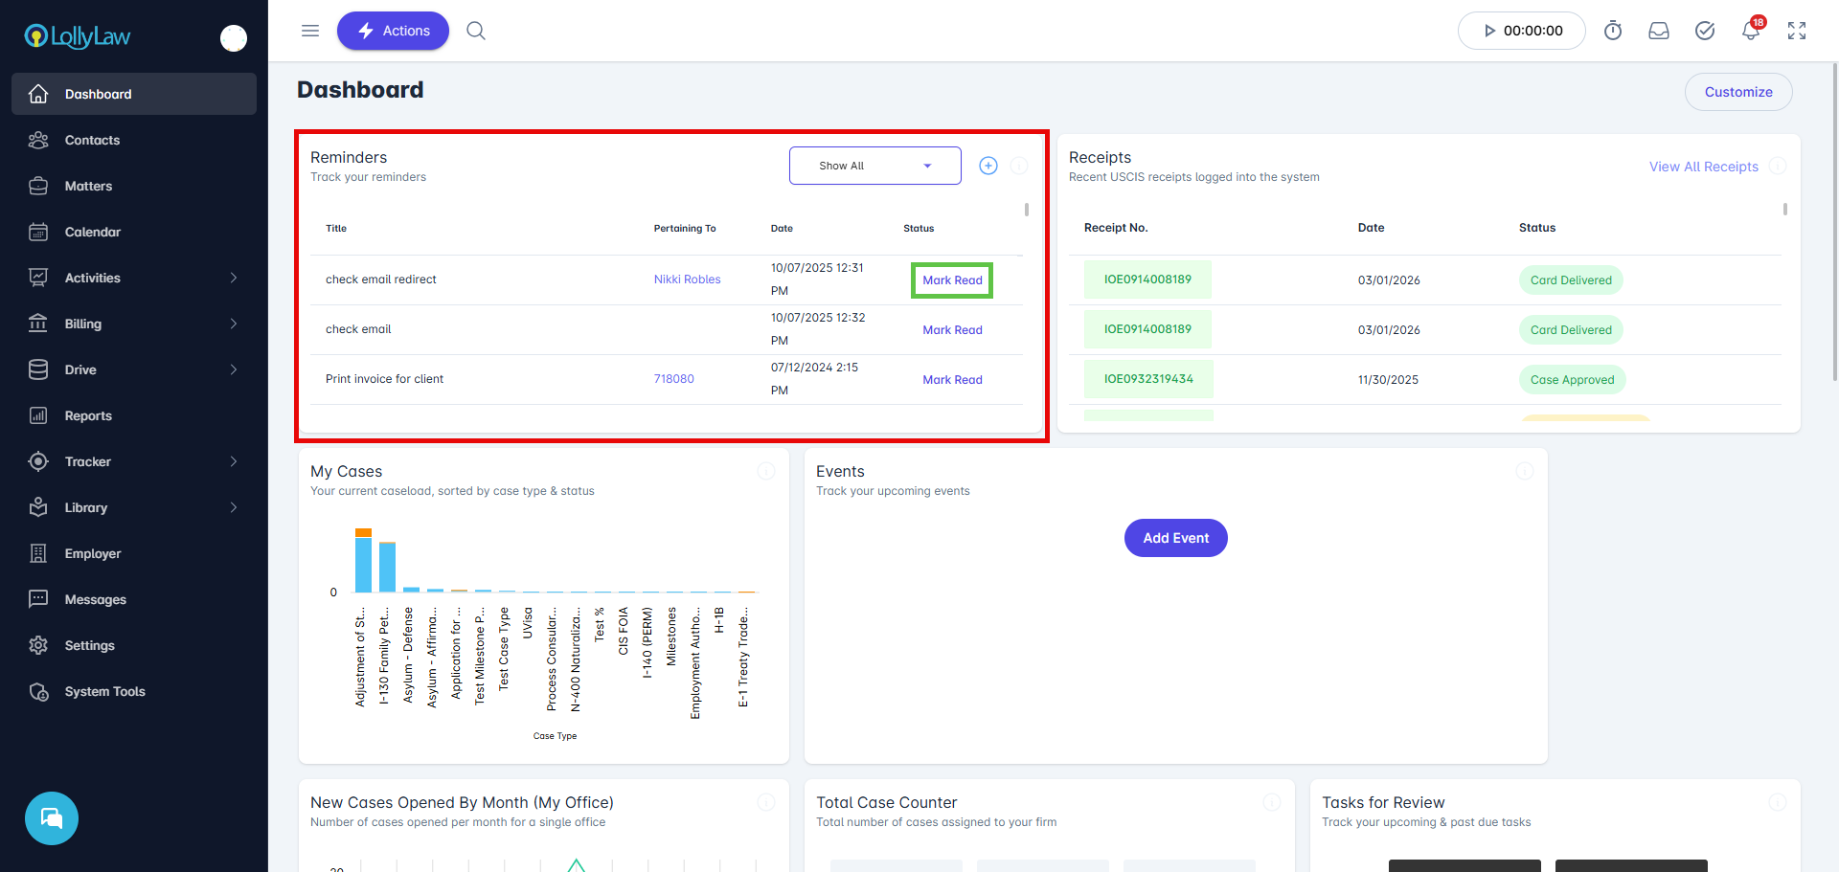Open the inbox tray icon
The width and height of the screenshot is (1839, 872).
tap(1659, 31)
